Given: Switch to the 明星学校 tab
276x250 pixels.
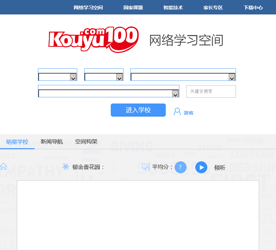Looking at the screenshot, I should tap(17, 142).
